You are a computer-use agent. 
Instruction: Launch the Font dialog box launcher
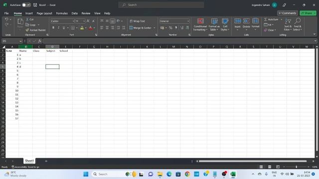(96, 35)
